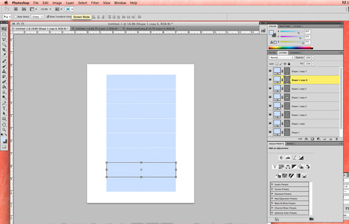The width and height of the screenshot is (349, 224).
Task: Hide the Shape 1 copy 6 layer
Action: click(x=270, y=80)
